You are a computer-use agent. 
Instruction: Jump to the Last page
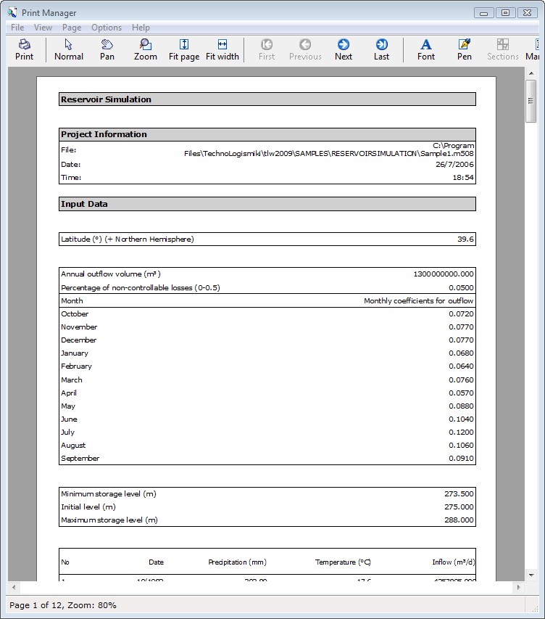point(381,49)
